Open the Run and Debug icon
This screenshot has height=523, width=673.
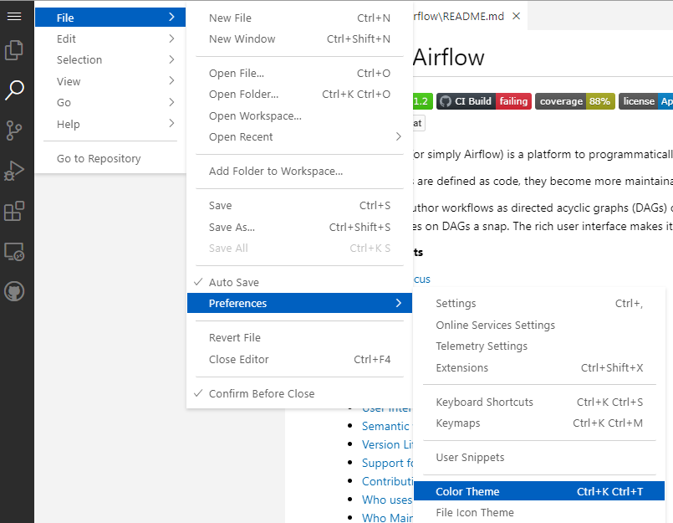coord(14,171)
